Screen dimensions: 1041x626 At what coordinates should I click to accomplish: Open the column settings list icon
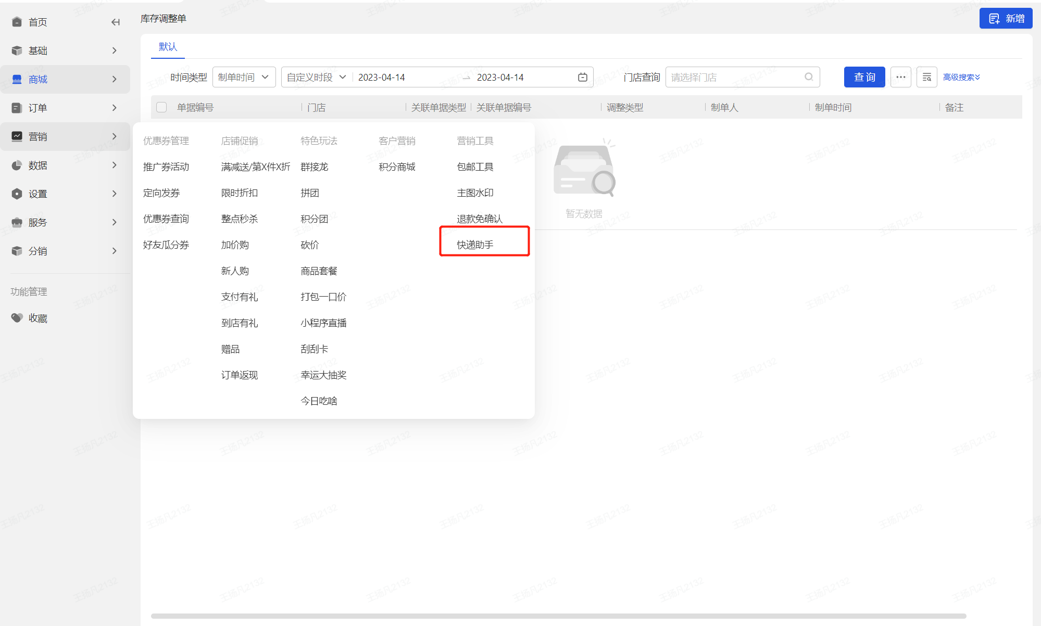coord(926,77)
